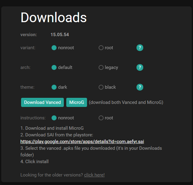Click '(download both Vanced and MicroG)' note

126,102
